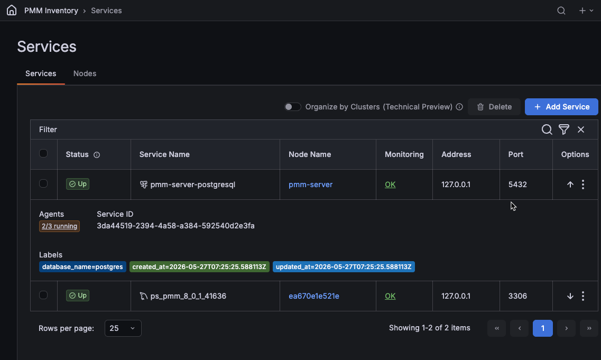
Task: Click address 127.0.0.1 in pmm-server-postgresql row
Action: click(x=456, y=185)
